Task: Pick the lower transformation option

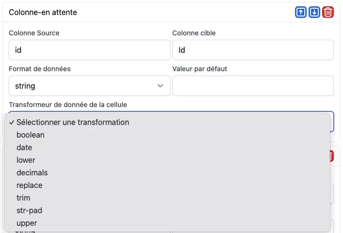Action: click(26, 160)
